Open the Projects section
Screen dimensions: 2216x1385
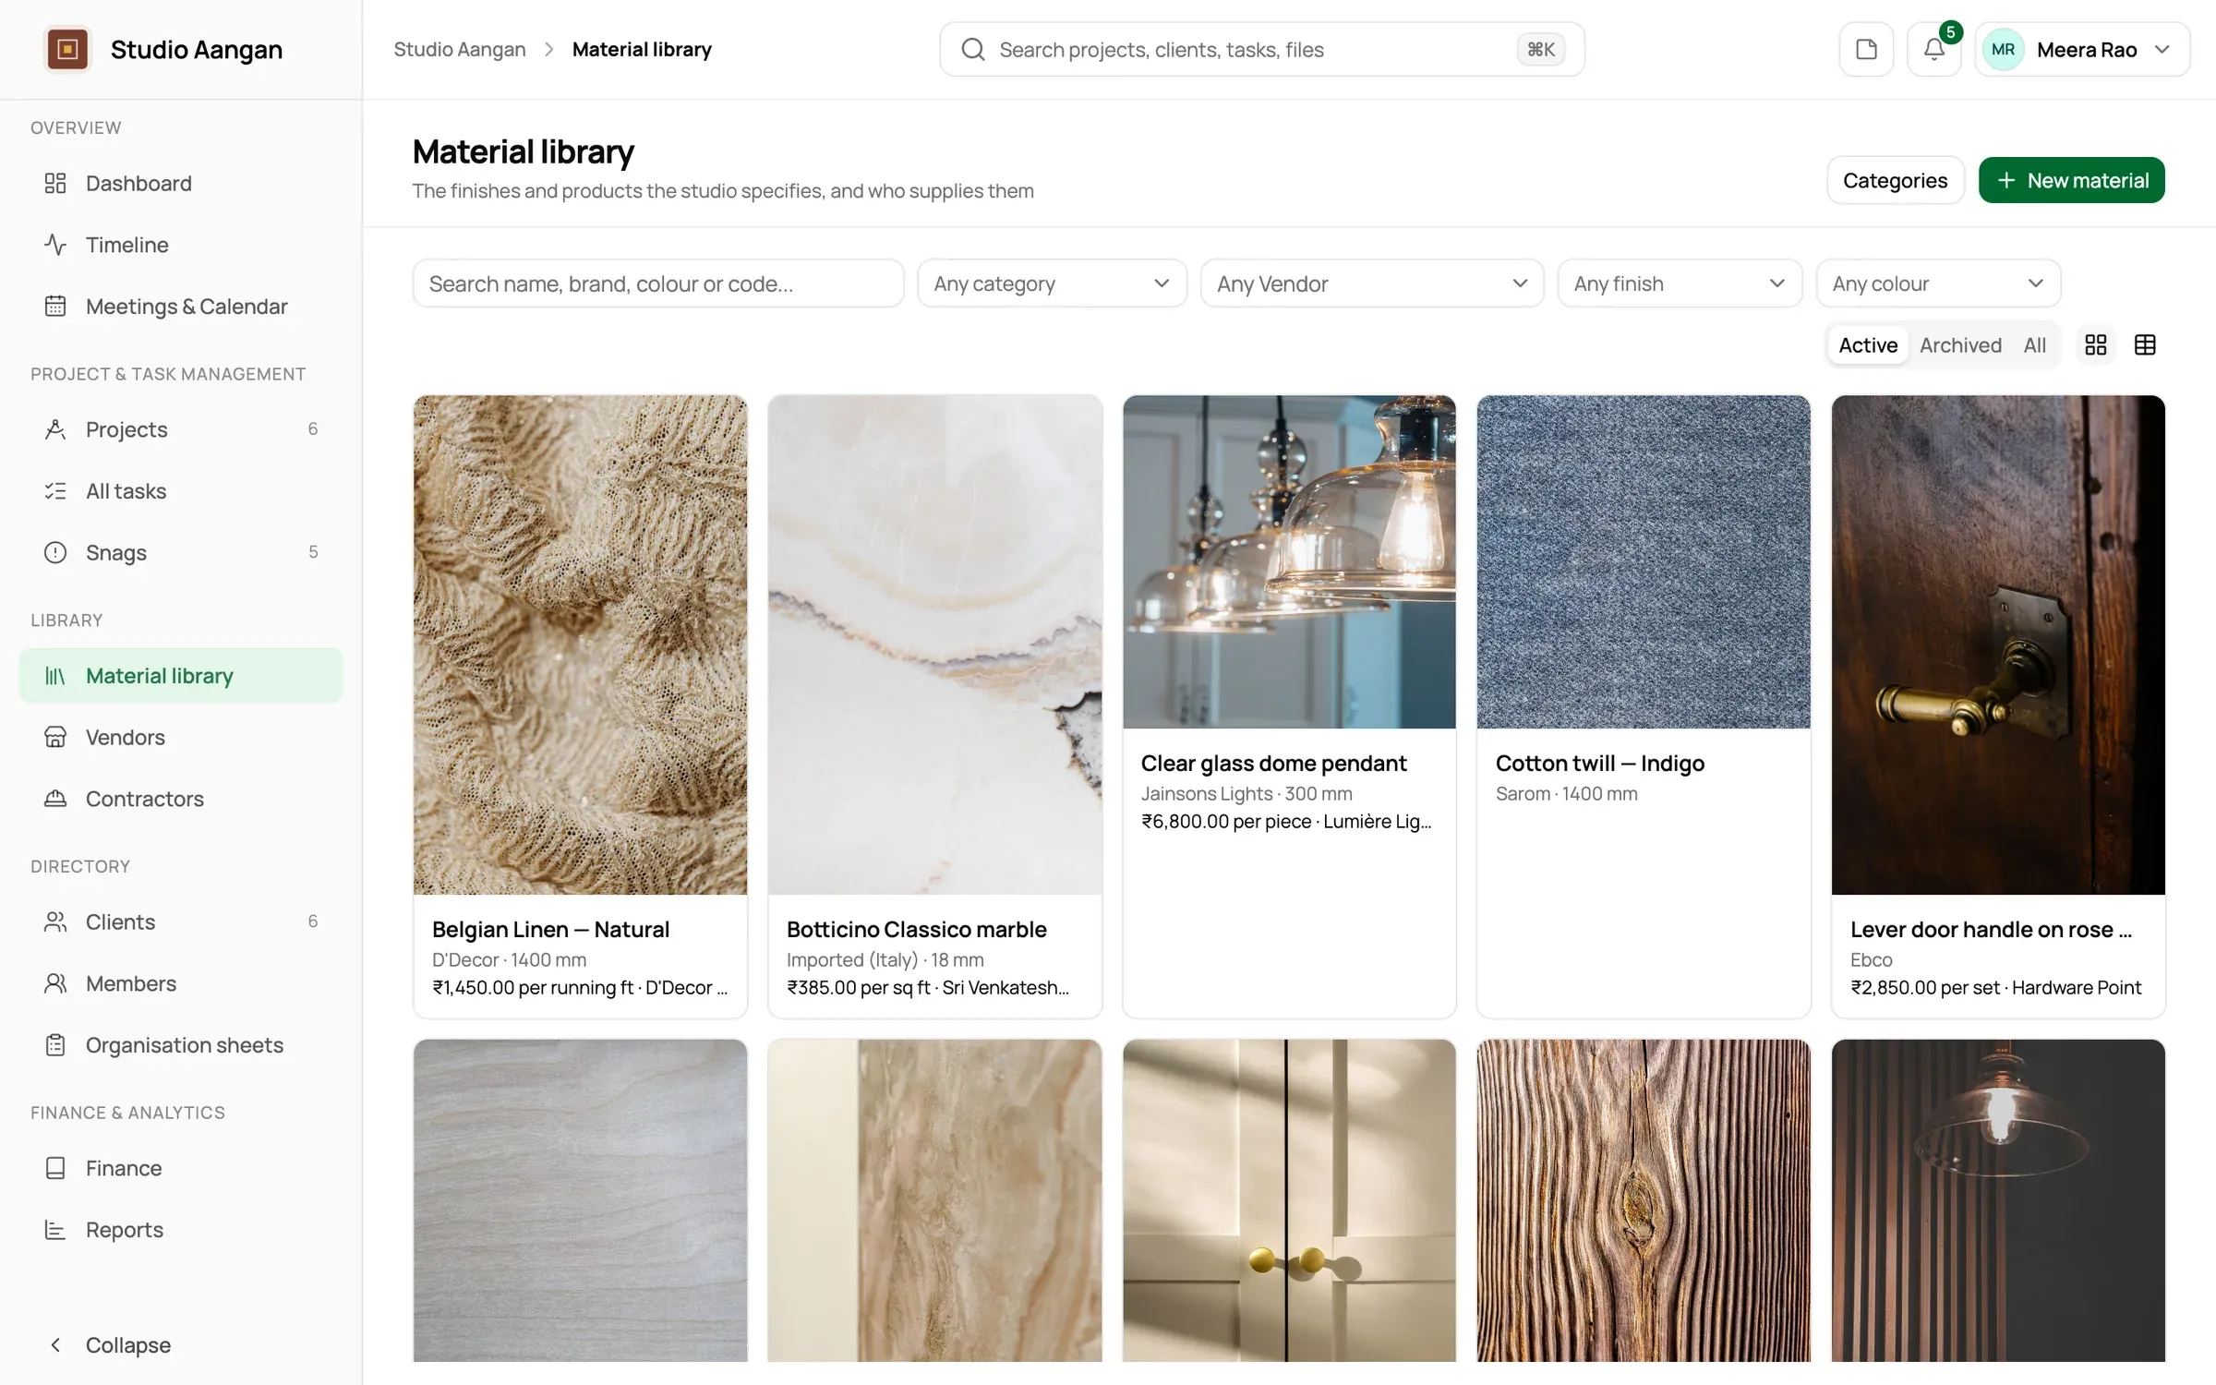click(181, 429)
